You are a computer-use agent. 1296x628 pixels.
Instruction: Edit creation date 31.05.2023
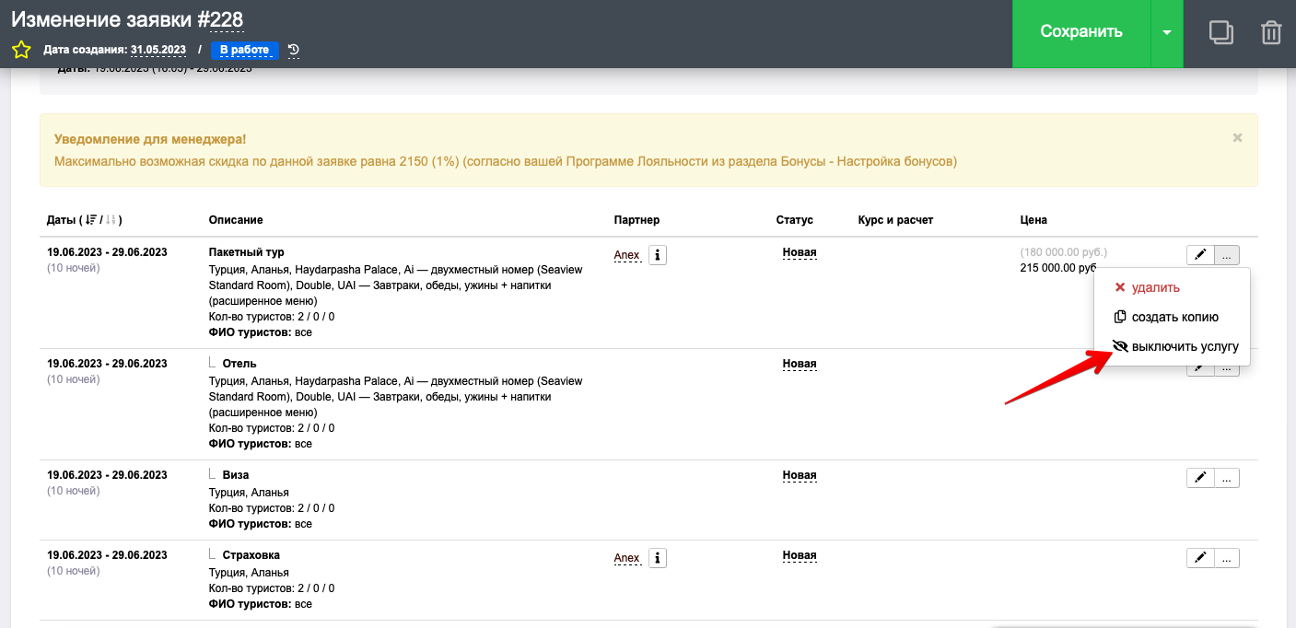click(158, 50)
